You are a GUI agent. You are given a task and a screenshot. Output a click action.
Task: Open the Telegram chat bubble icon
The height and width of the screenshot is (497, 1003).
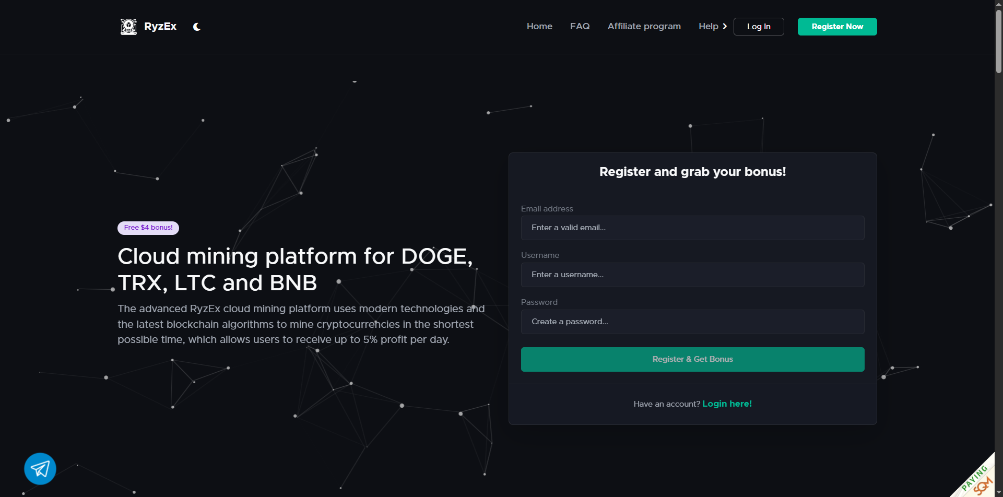pos(40,468)
